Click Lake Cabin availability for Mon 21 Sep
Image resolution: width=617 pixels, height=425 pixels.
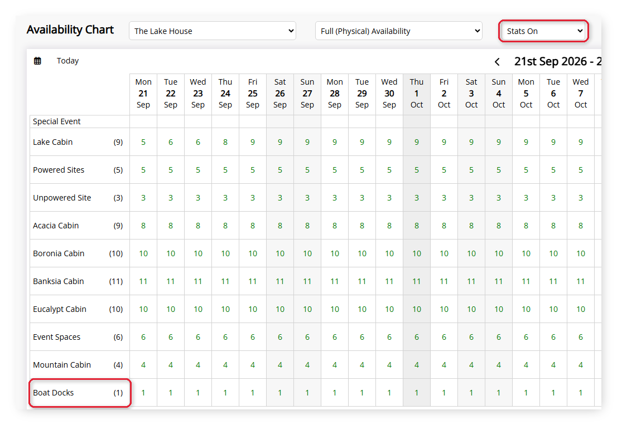tap(143, 142)
